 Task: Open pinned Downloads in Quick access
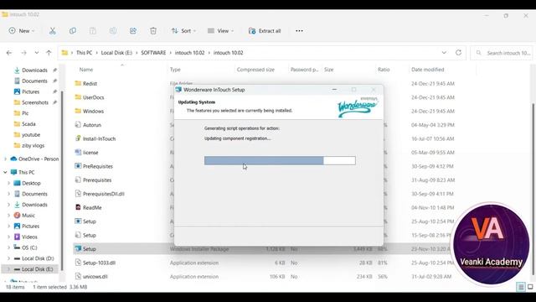(x=34, y=70)
